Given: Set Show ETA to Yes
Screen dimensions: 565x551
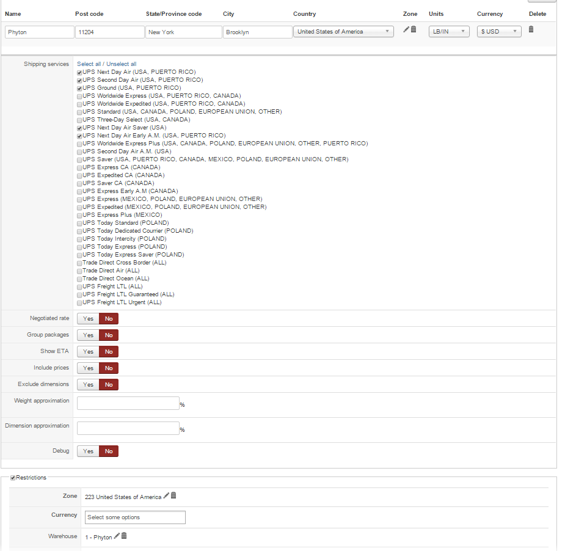Looking at the screenshot, I should tap(88, 352).
